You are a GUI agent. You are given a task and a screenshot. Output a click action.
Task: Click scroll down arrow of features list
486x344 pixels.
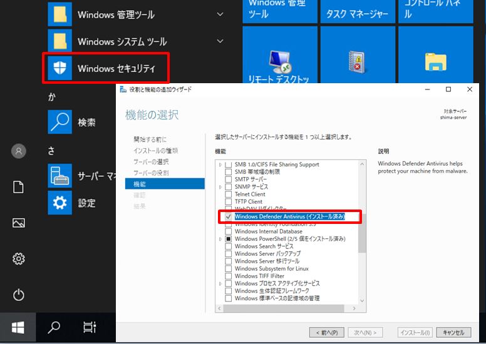coord(362,301)
